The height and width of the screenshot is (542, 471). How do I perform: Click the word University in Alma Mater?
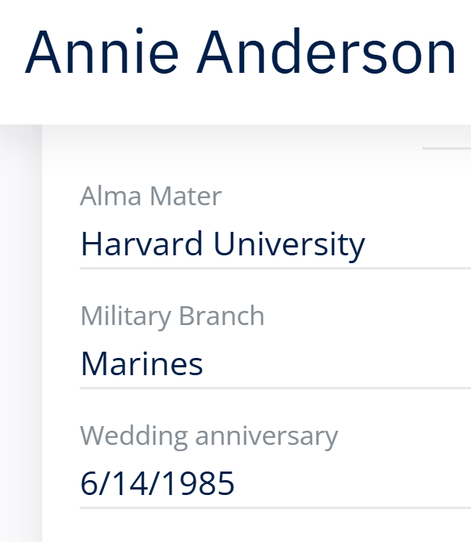[289, 245]
